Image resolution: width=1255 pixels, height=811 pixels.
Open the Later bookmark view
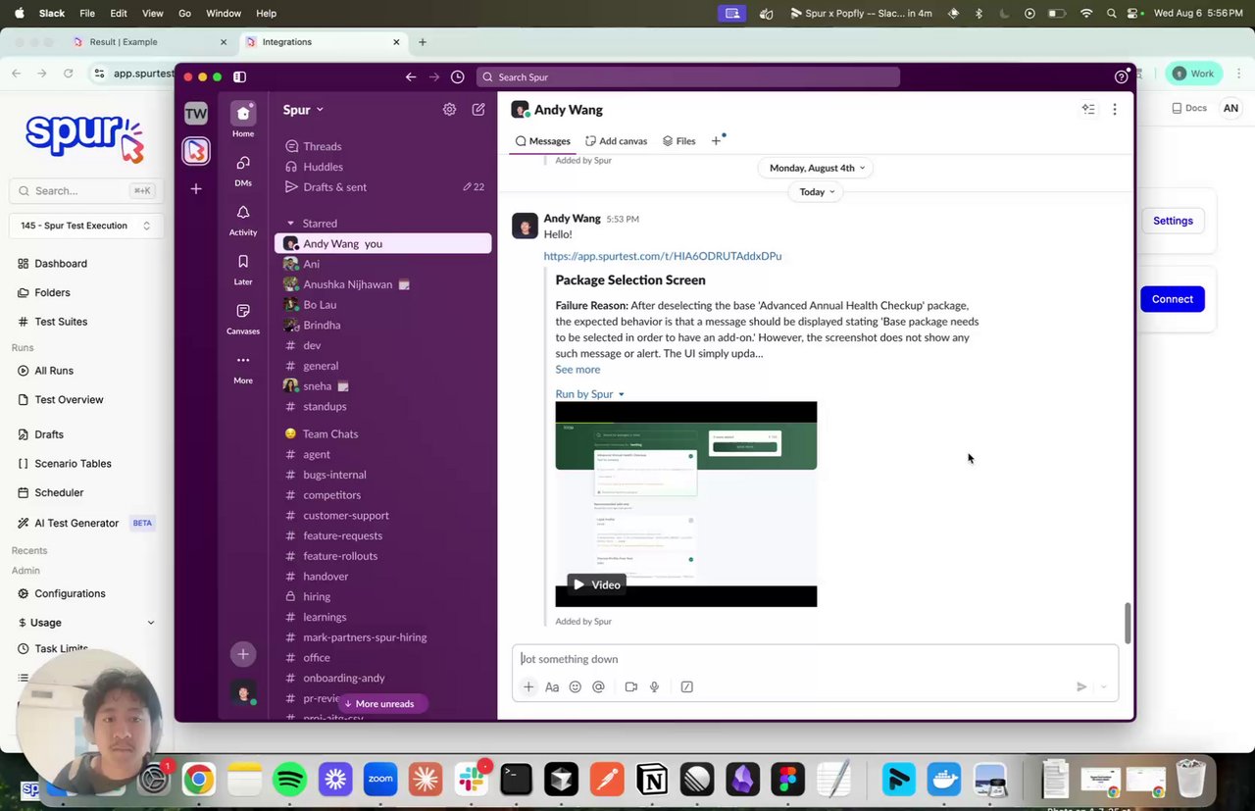(x=243, y=269)
